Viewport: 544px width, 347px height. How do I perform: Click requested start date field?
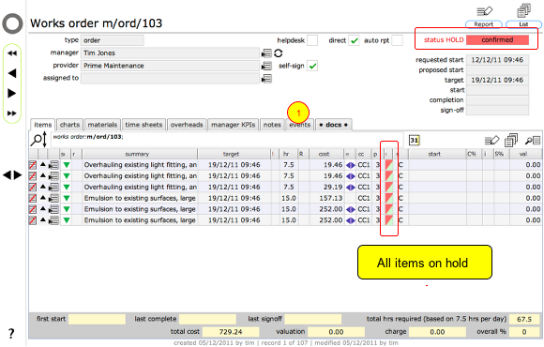pos(497,60)
